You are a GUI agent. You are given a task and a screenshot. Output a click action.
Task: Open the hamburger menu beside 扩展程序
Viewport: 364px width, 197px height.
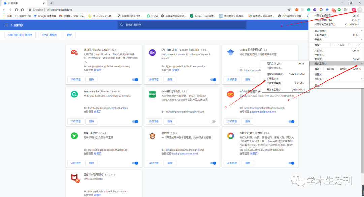[6, 25]
